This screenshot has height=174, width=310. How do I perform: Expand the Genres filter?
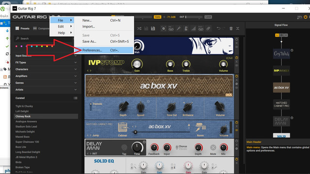[76, 83]
